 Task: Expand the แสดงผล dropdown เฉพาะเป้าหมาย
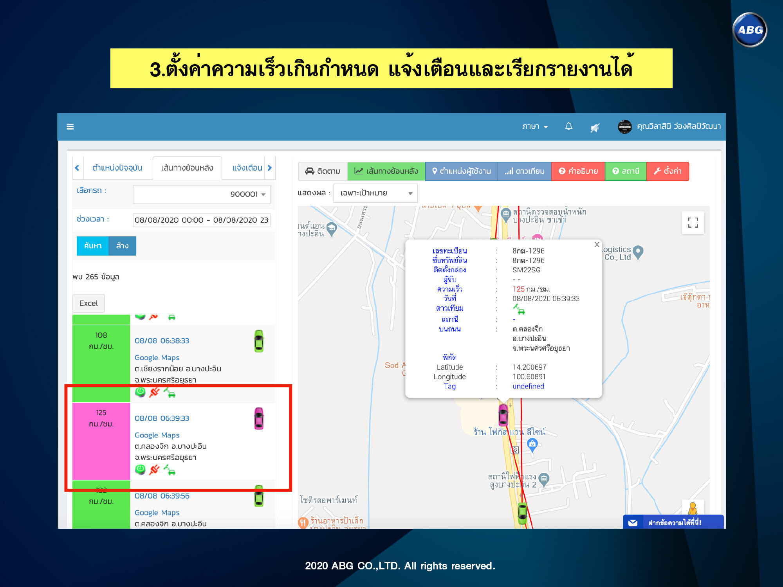pos(375,193)
